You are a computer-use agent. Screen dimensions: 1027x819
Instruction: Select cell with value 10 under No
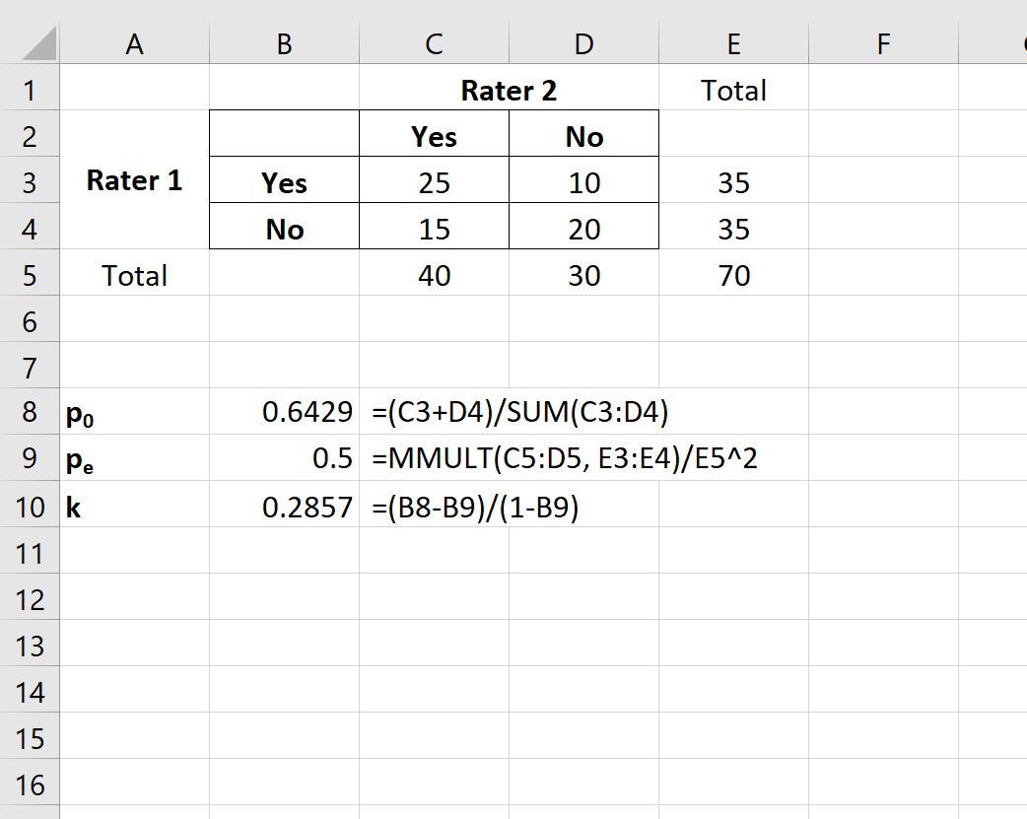(x=583, y=183)
